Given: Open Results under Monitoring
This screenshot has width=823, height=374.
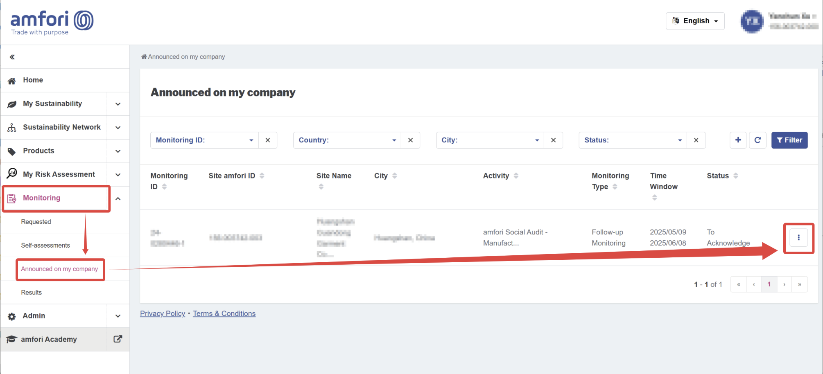Looking at the screenshot, I should pos(32,292).
